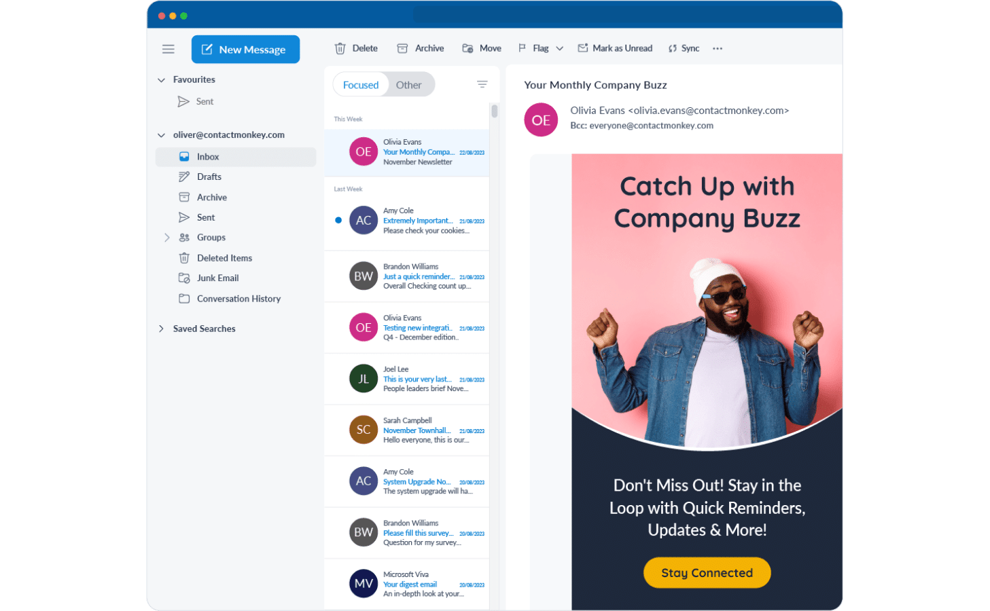Open the hamburger navigation menu

click(x=168, y=48)
